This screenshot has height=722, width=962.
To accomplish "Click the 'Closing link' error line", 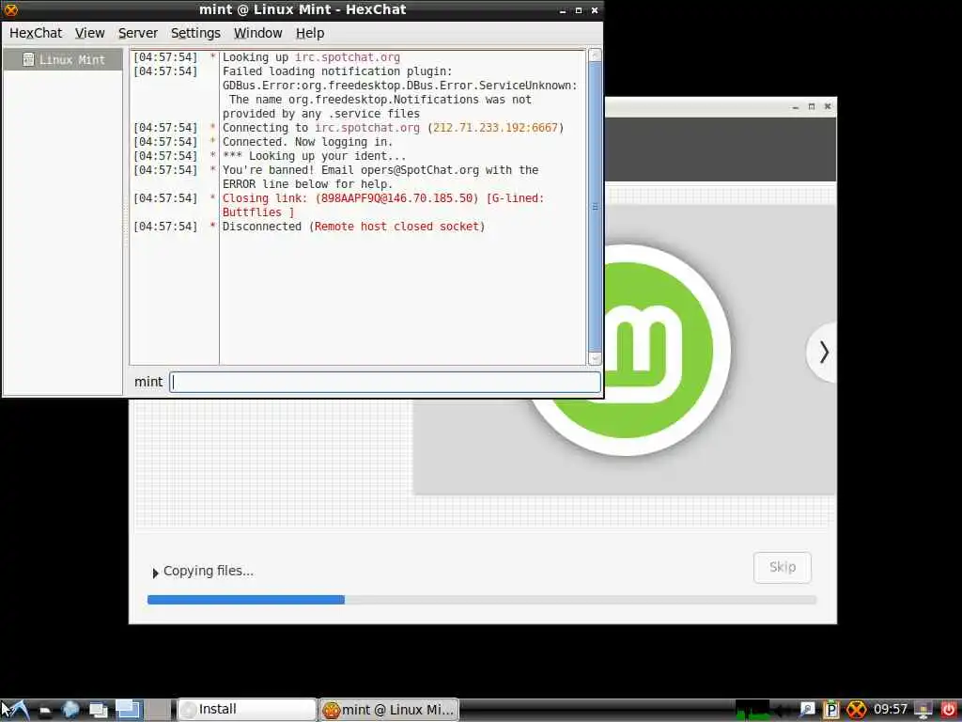I will [x=383, y=205].
